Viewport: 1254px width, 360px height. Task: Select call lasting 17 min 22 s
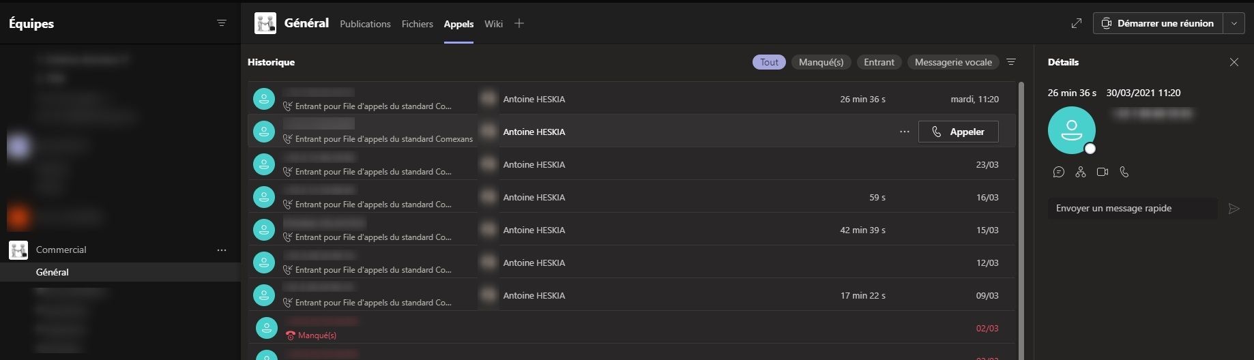(x=632, y=295)
